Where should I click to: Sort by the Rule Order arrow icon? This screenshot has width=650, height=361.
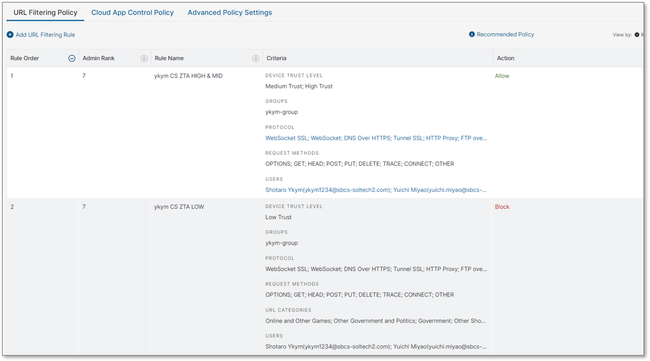pyautogui.click(x=72, y=59)
